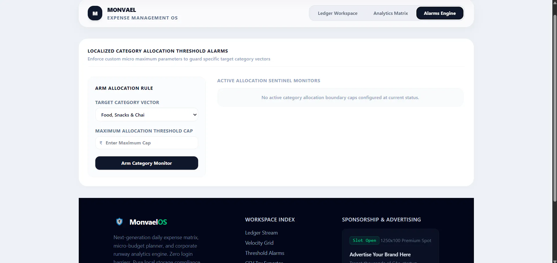
Task: Open the Velocity Grid footer link
Action: click(259, 243)
